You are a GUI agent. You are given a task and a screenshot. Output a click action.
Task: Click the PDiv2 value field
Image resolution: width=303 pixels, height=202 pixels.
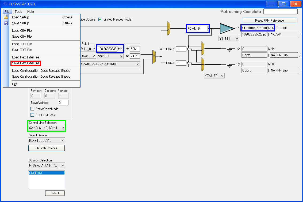(181, 49)
